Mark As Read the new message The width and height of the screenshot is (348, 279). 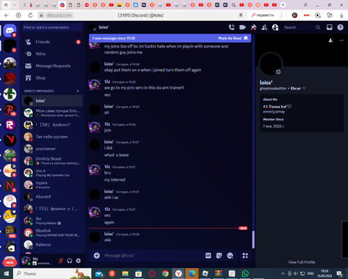point(232,38)
